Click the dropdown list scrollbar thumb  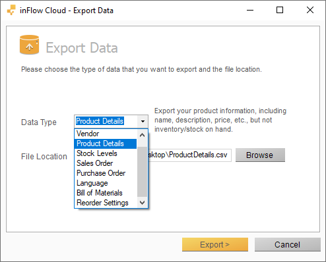(x=143, y=172)
